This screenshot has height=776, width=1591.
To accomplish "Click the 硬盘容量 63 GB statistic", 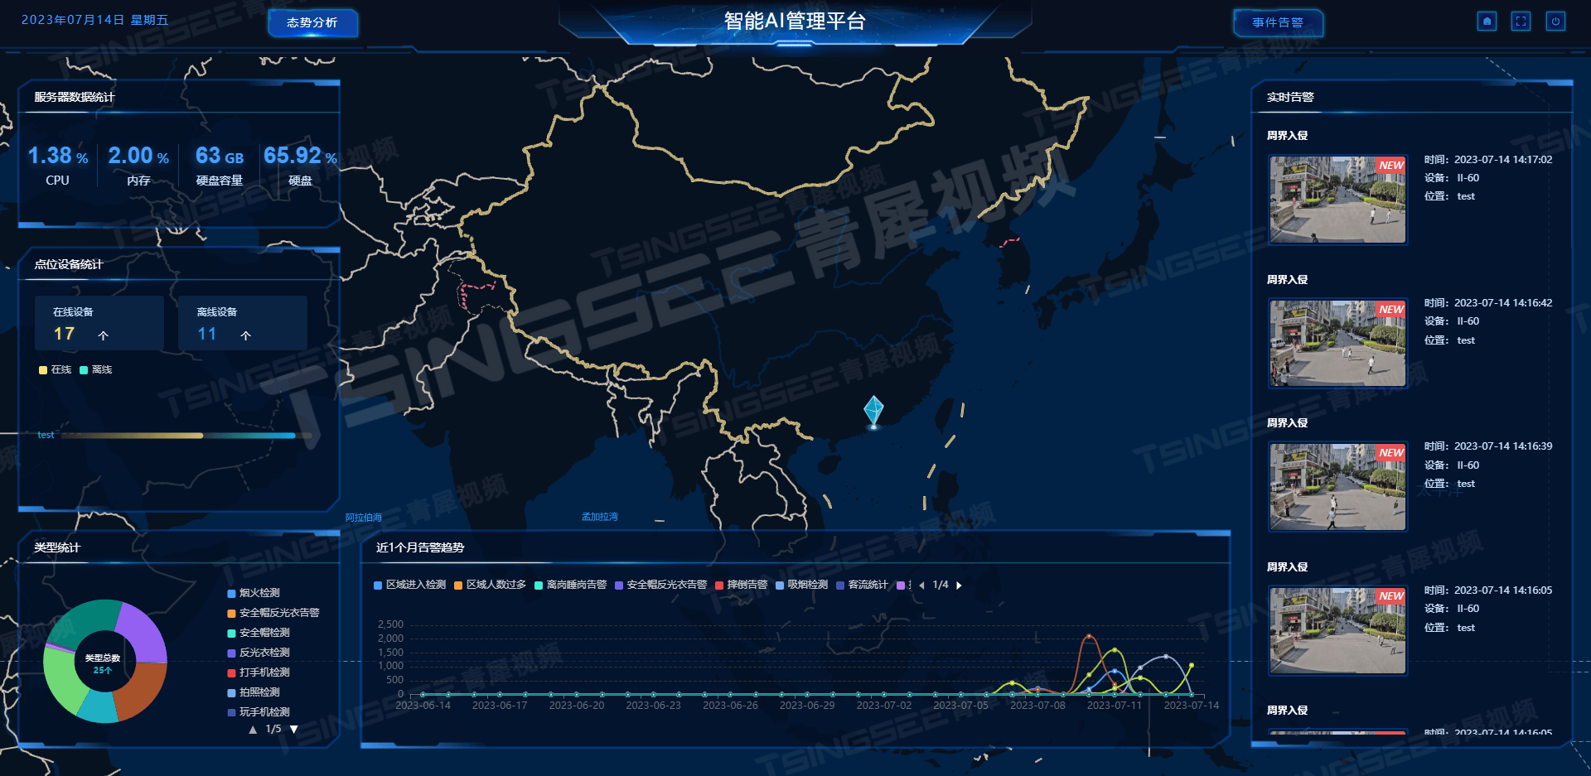I will coord(220,165).
